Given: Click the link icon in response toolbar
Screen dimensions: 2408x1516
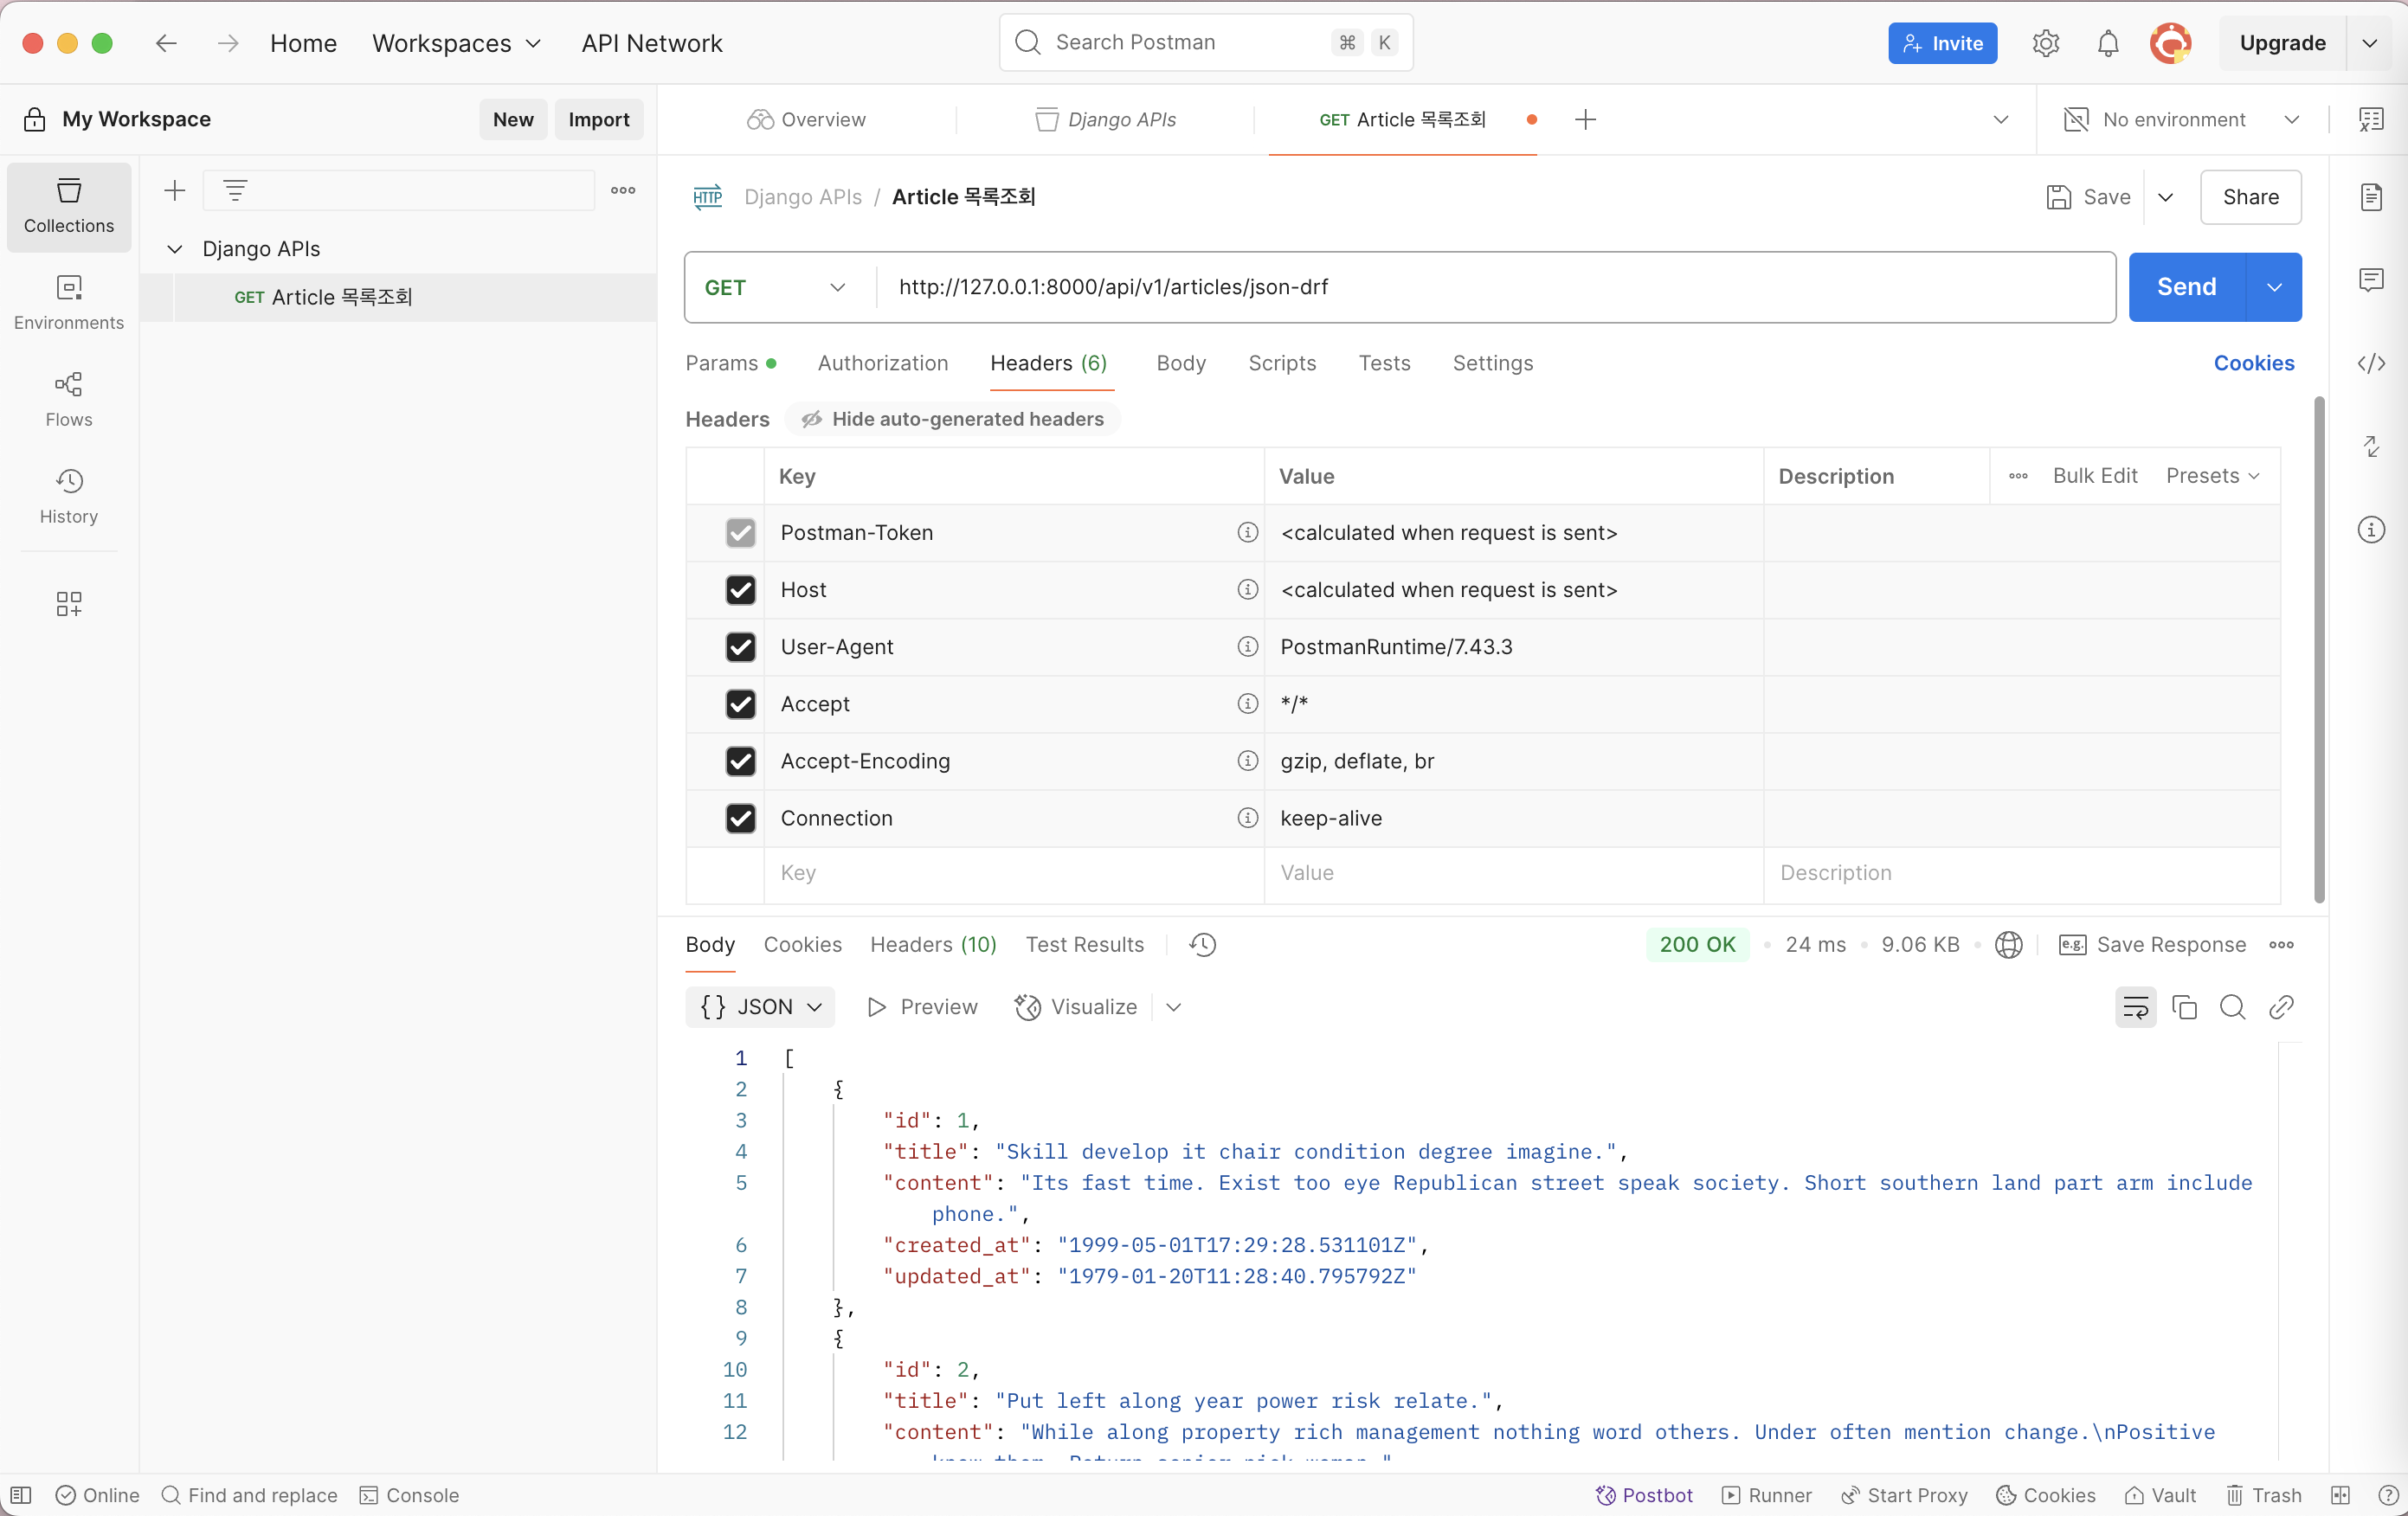Looking at the screenshot, I should coord(2281,1007).
